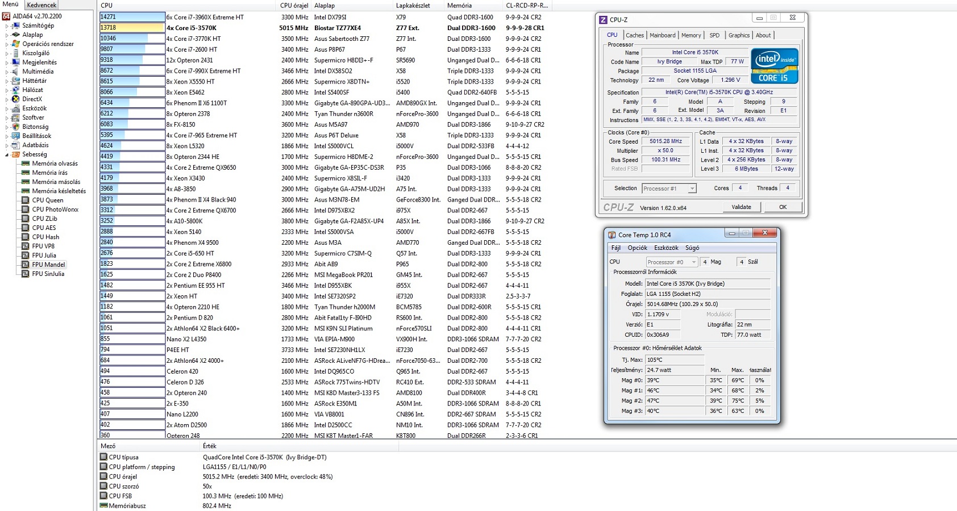The height and width of the screenshot is (511, 957).
Task: Click the Core Temp window title icon
Action: (612, 234)
